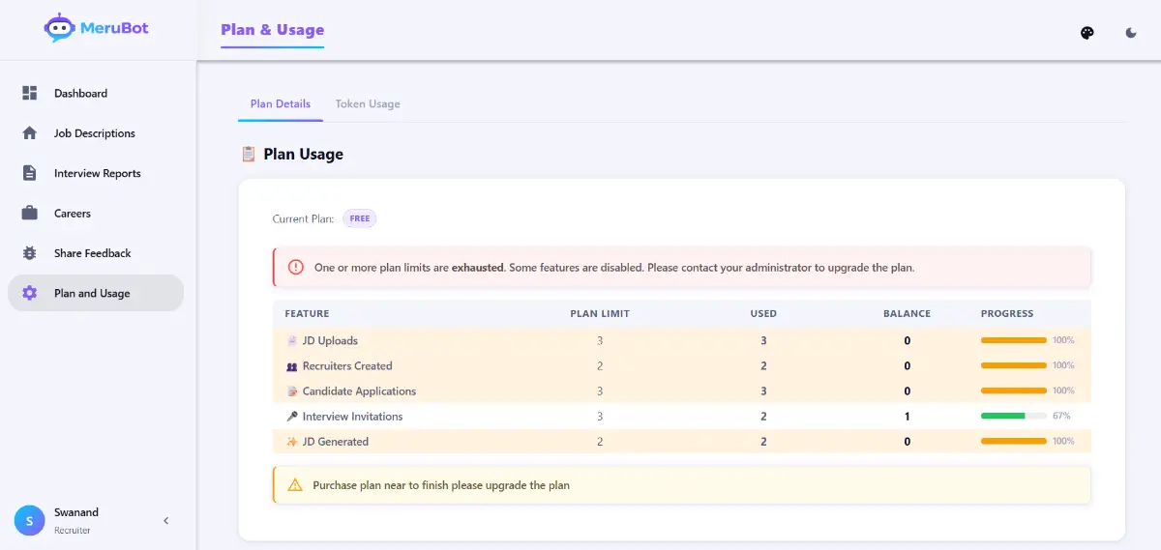Screen dimensions: 1161x550
Task: Click the JD Generated progress bar
Action: [1014, 441]
